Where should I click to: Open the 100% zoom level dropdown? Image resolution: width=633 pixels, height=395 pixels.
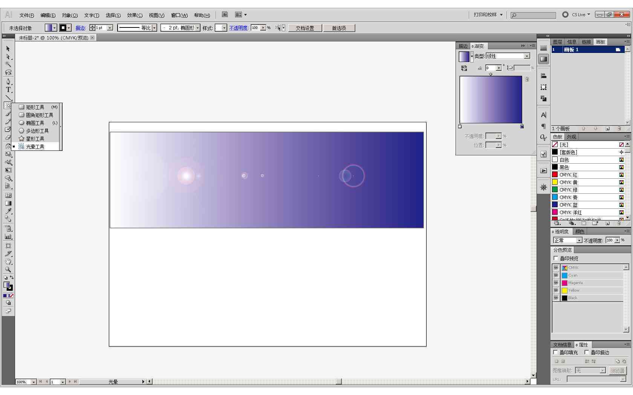[34, 382]
